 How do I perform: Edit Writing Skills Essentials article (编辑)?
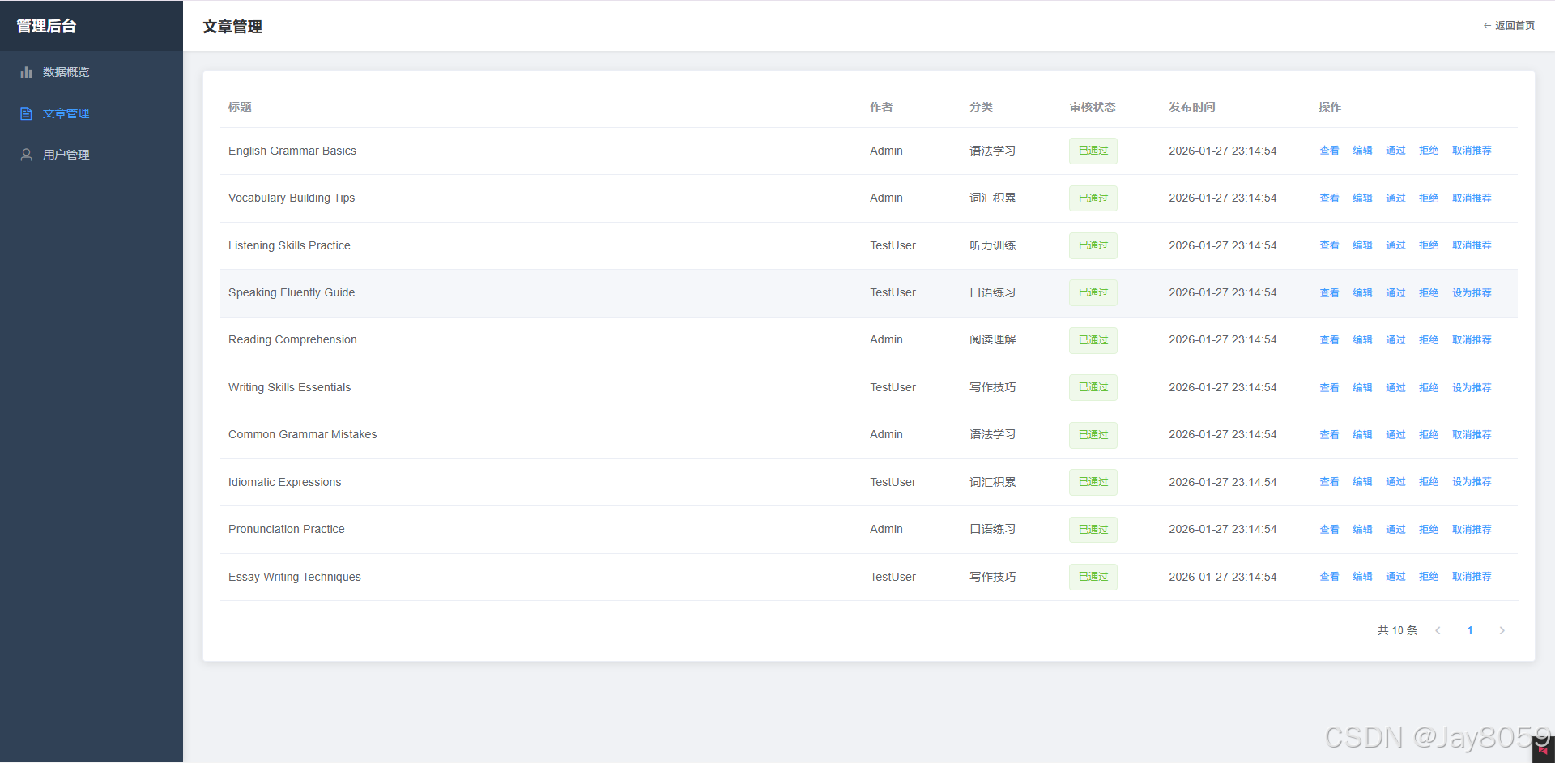pos(1362,387)
